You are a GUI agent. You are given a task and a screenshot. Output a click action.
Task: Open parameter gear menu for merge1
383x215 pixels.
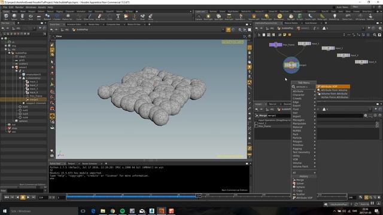[x=366, y=115]
